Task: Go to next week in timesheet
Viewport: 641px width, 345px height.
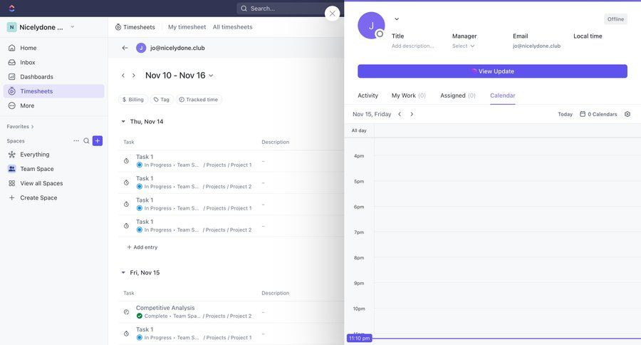Action: (x=133, y=76)
